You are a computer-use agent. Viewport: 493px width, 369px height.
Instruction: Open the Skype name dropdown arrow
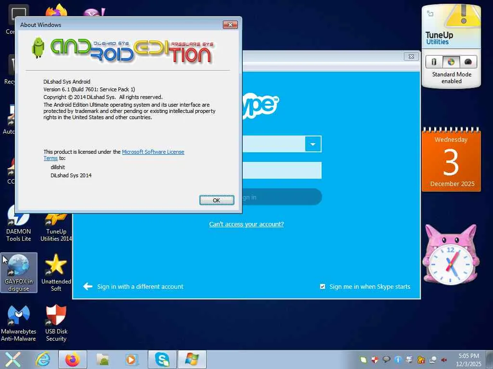313,144
